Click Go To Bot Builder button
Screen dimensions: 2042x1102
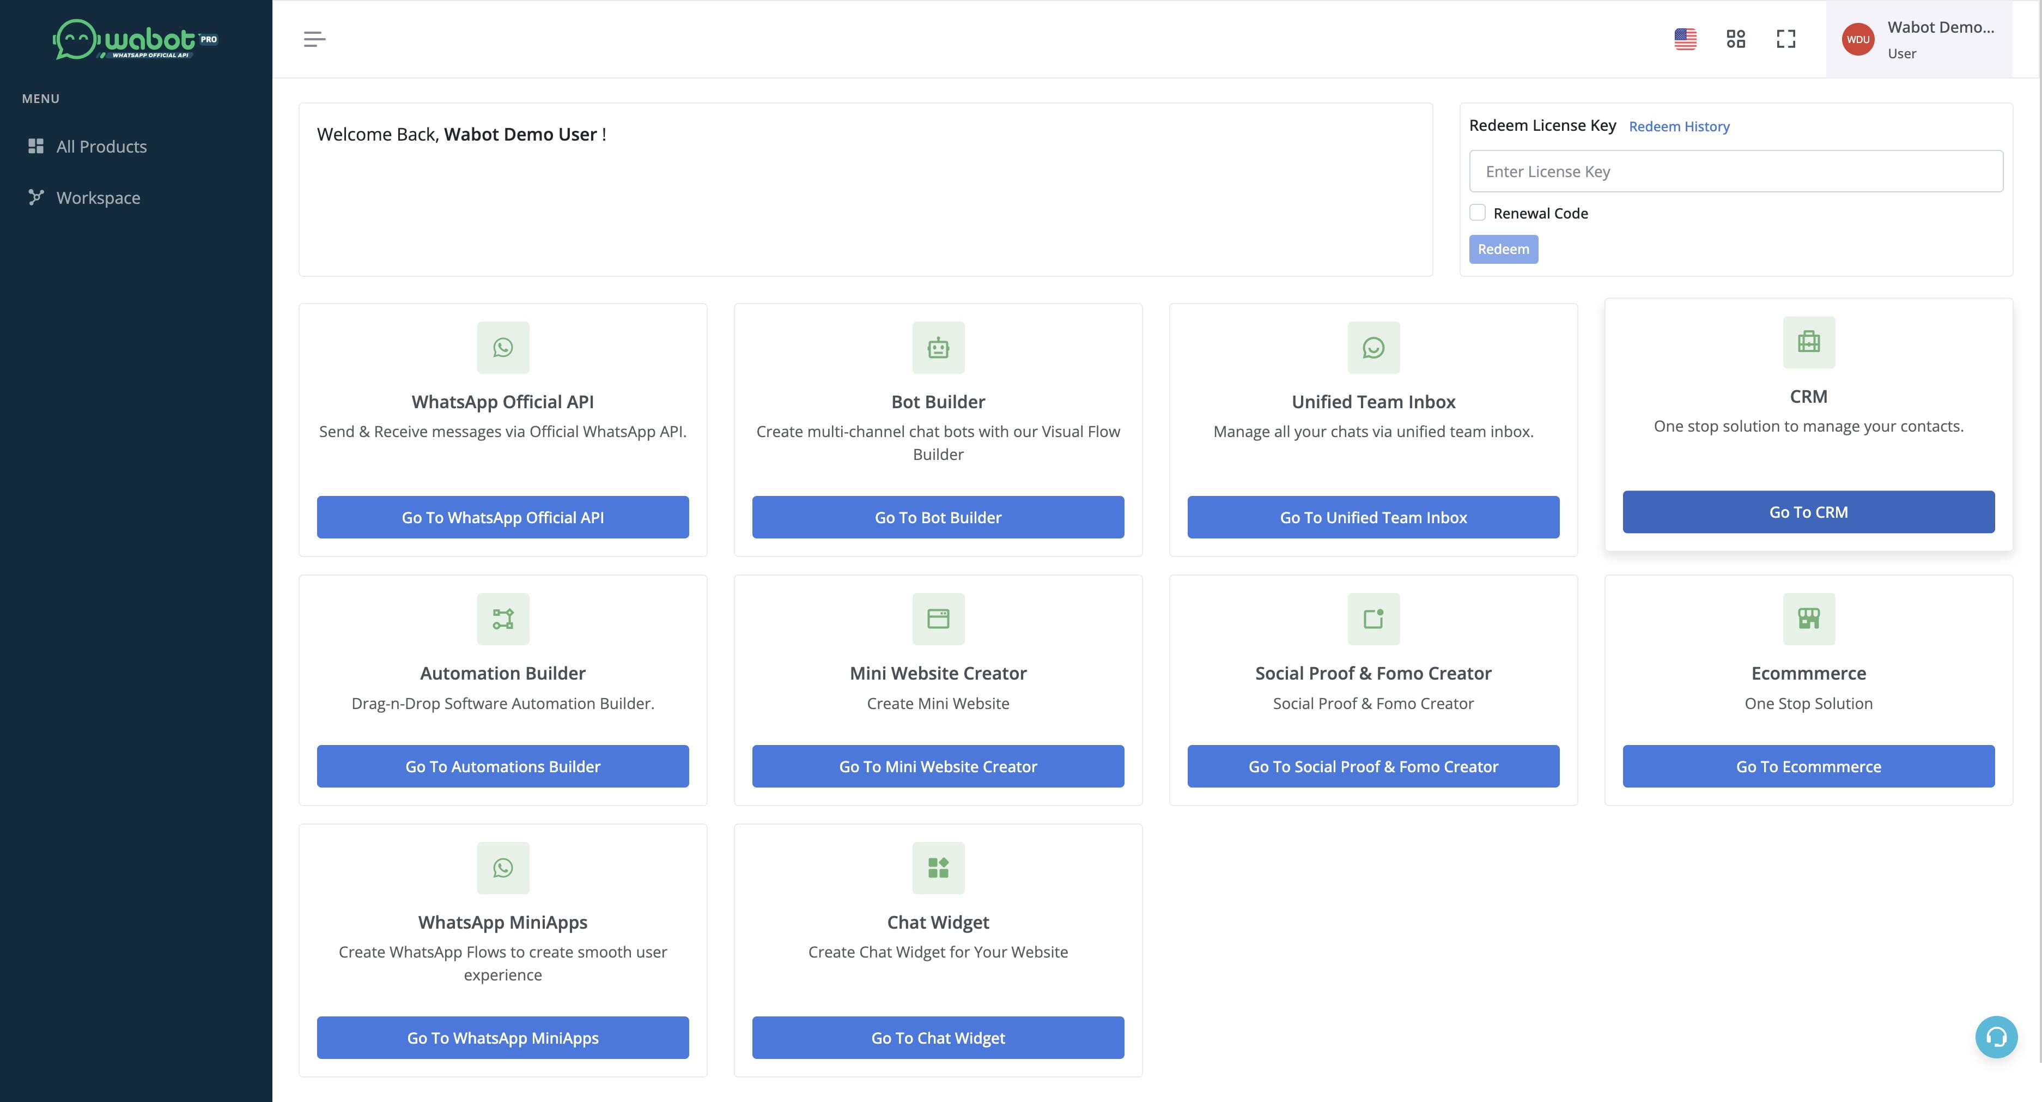point(938,517)
